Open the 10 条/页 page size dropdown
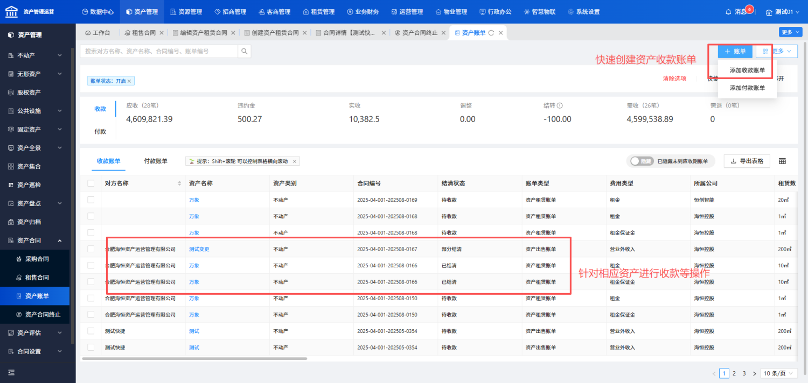 779,373
